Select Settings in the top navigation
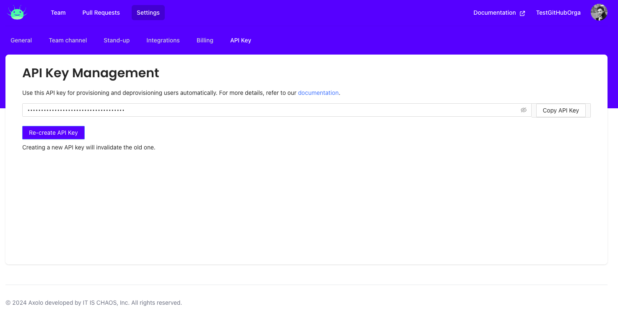The image size is (618, 327). (x=148, y=13)
